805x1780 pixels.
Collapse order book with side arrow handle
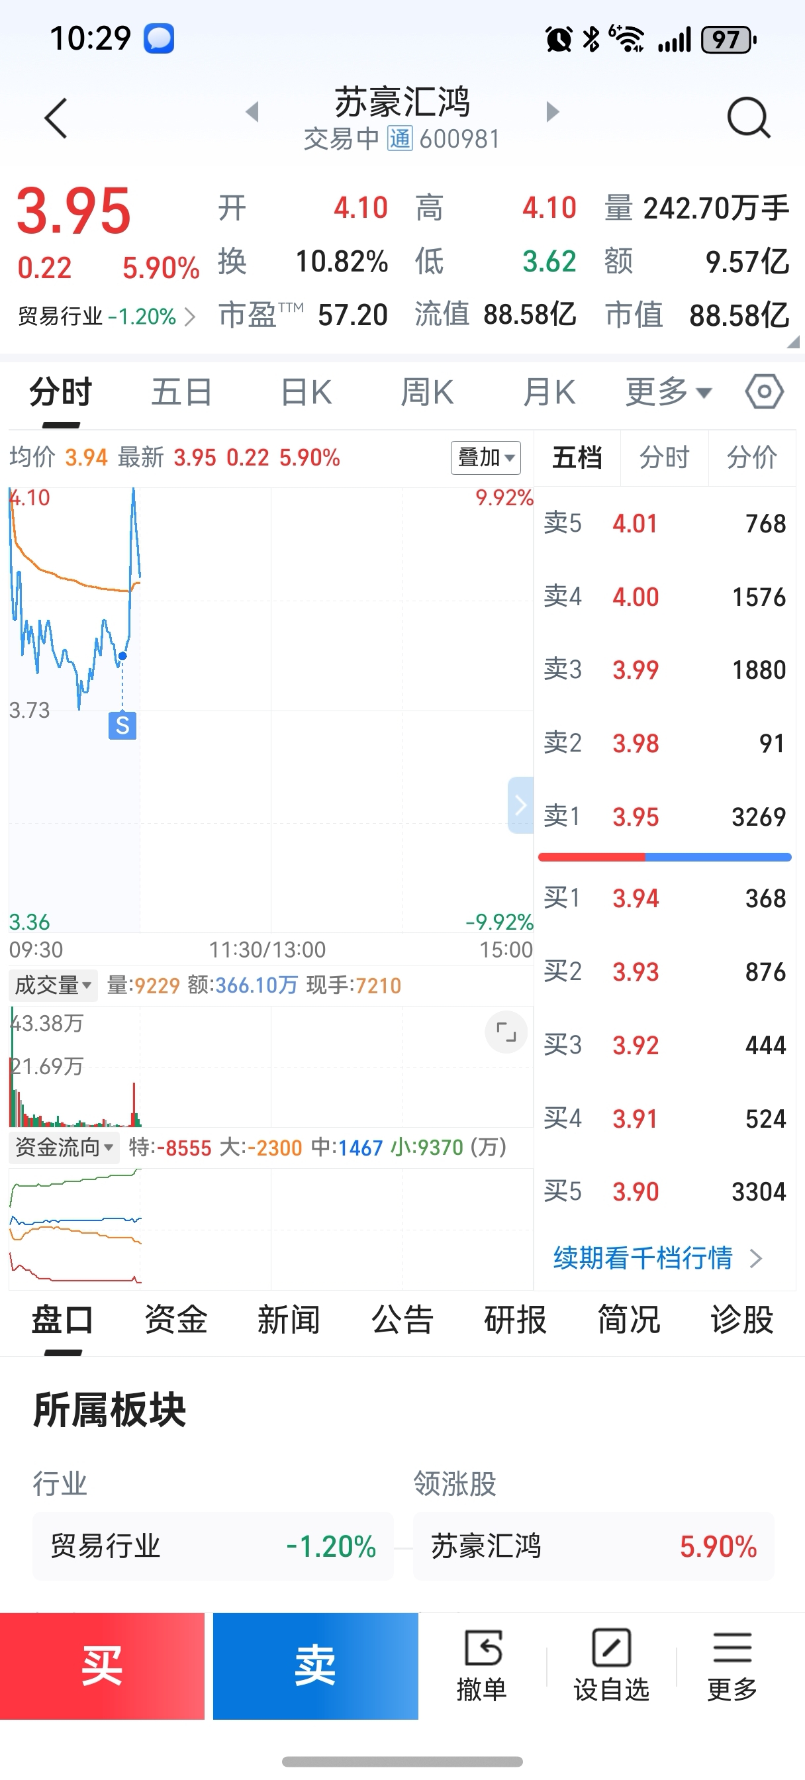click(520, 805)
